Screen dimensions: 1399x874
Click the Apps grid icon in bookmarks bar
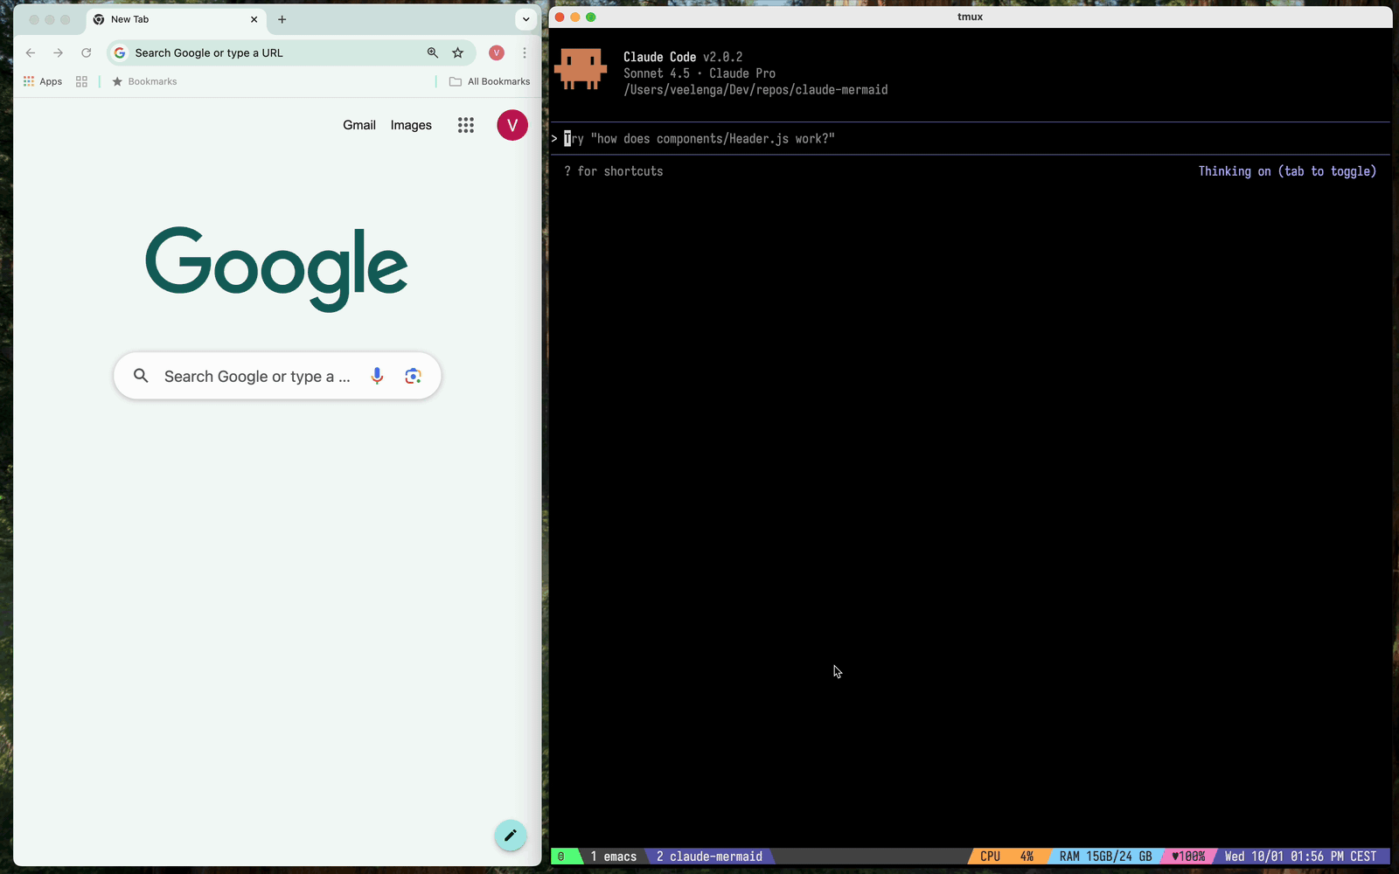(28, 80)
